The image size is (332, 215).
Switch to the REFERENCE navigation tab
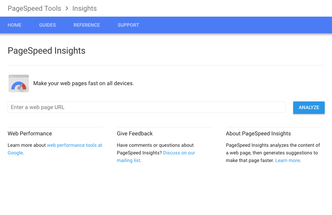87,25
